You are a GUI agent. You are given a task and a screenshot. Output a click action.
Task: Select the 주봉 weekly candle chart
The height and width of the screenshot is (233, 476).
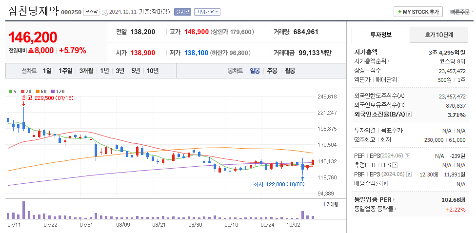[x=272, y=71]
